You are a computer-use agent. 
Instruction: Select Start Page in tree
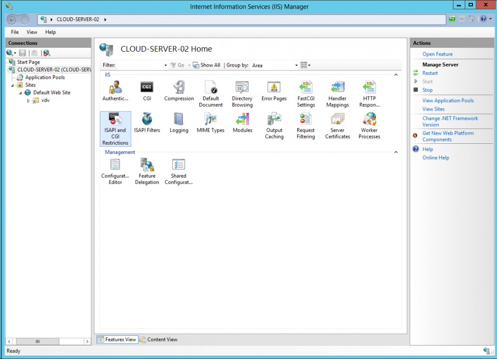(28, 62)
